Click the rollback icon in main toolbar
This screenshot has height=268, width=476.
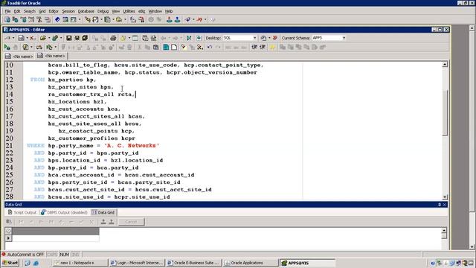tap(177, 20)
